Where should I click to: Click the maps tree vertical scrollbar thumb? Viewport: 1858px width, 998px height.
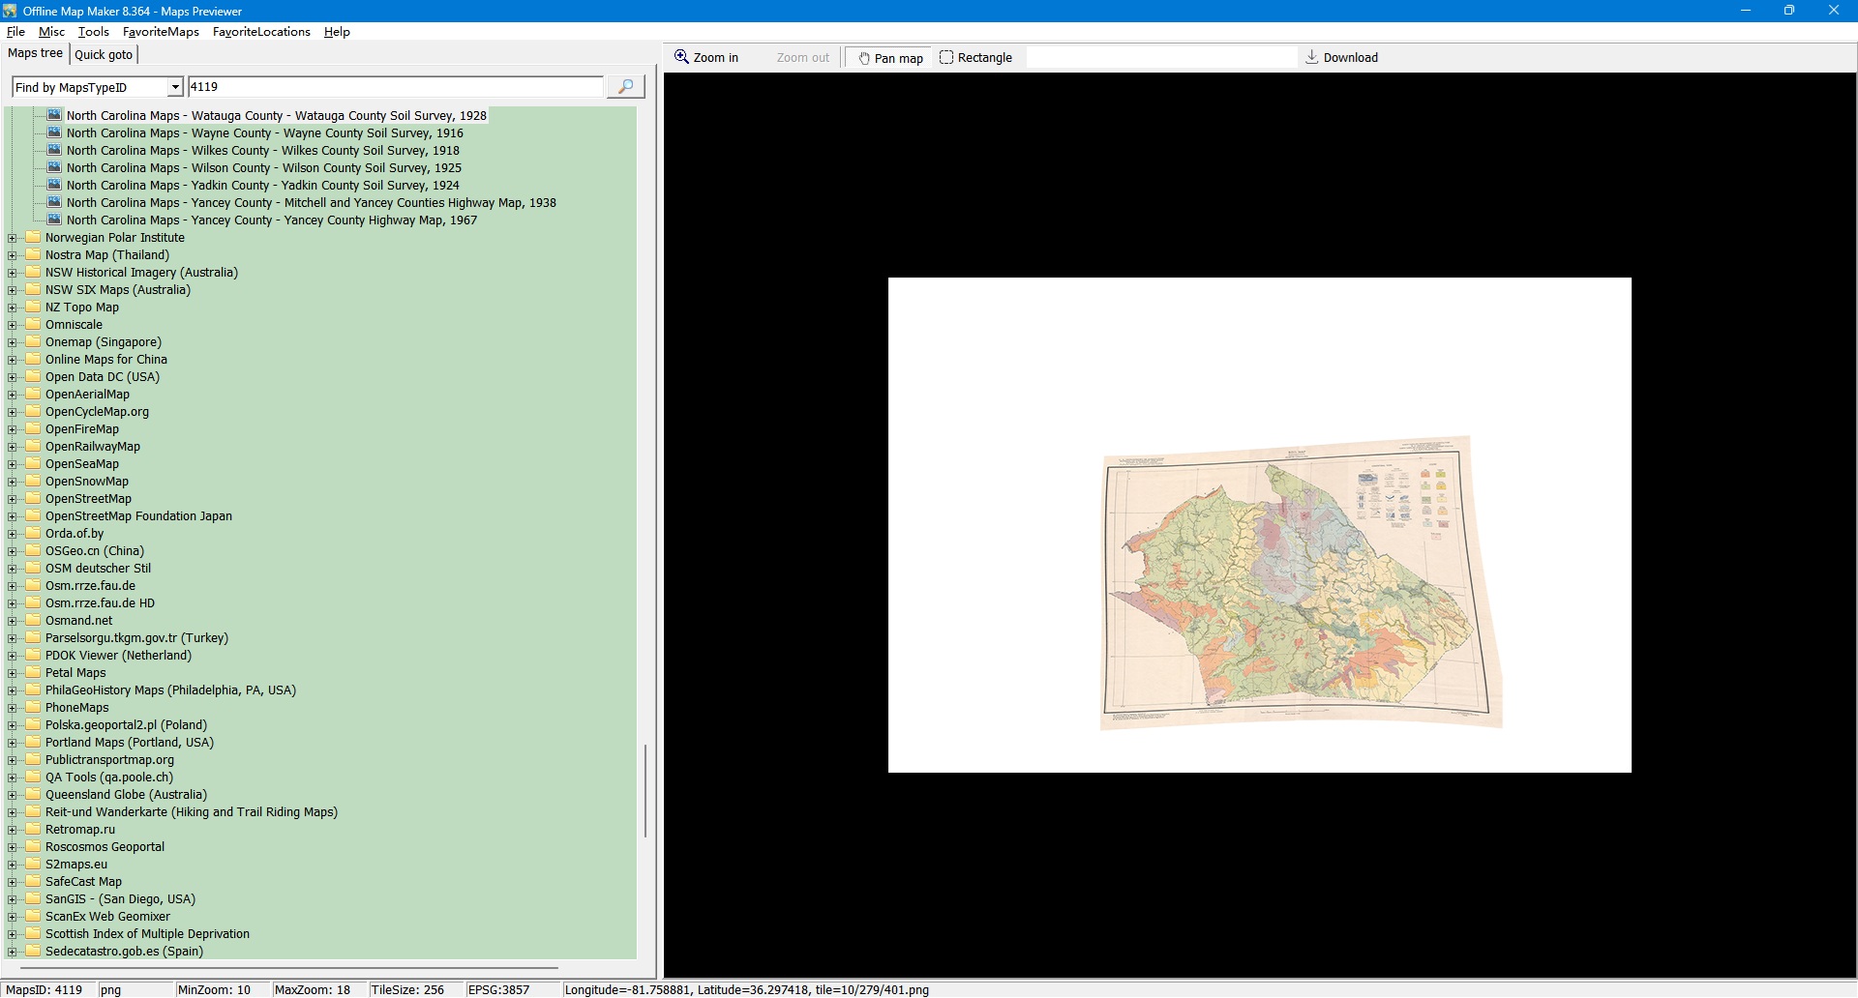coord(644,790)
